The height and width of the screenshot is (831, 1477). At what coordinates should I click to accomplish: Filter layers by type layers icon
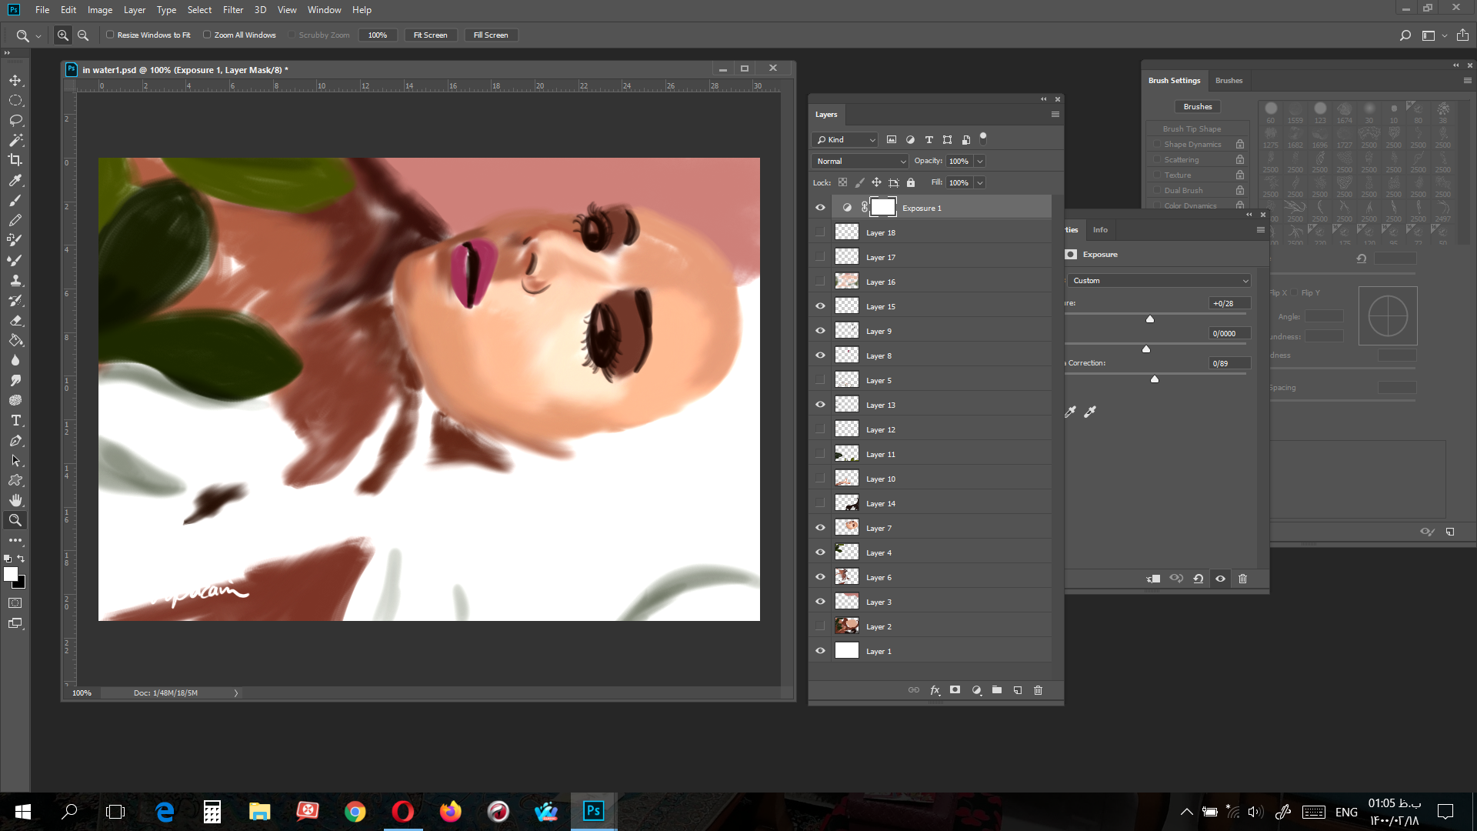929,139
